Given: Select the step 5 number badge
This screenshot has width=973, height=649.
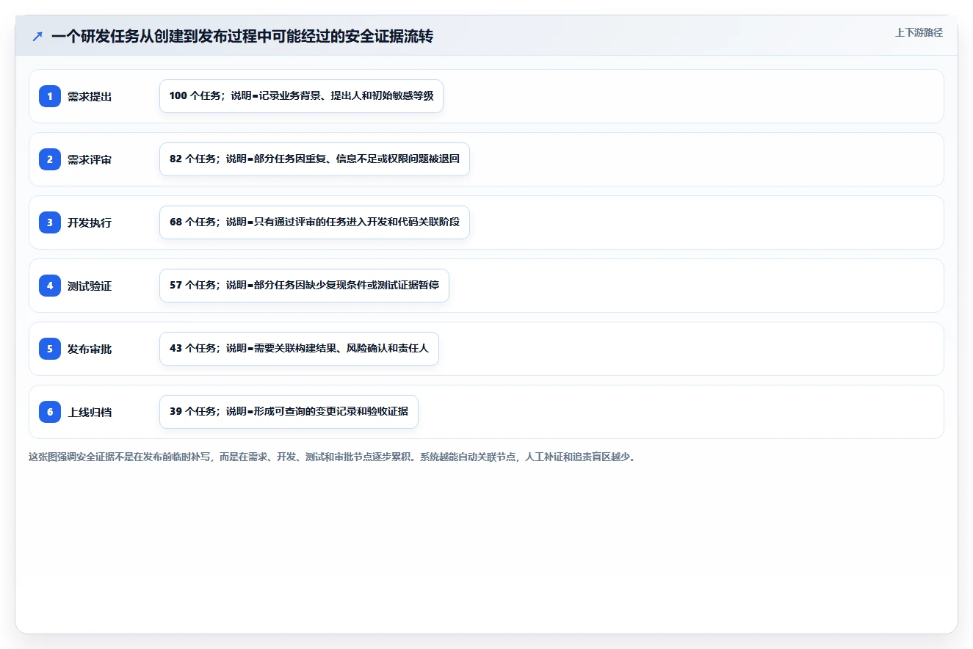Looking at the screenshot, I should click(x=50, y=349).
